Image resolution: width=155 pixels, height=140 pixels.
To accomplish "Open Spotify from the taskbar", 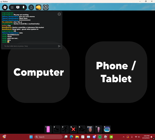I will [x=100, y=137].
